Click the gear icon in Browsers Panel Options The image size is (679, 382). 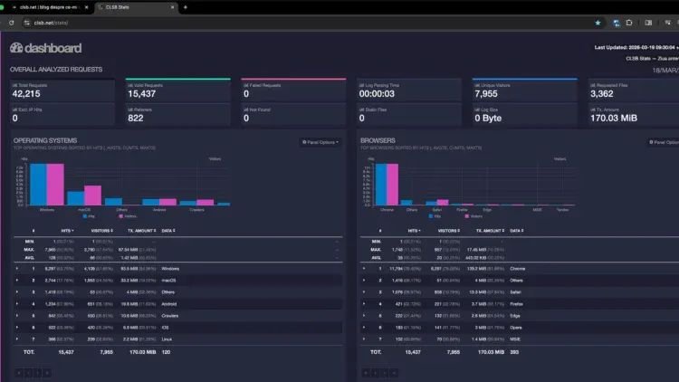652,141
